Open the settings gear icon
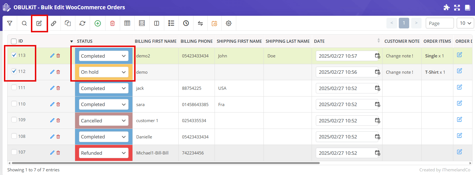Screen dimensions: 475x175 tap(229, 23)
